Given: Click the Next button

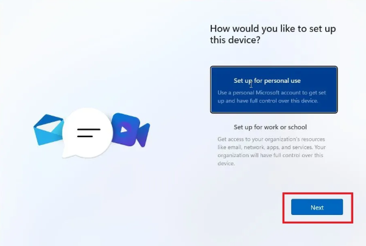Looking at the screenshot, I should [317, 207].
